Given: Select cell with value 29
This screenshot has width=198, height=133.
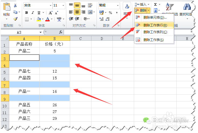Looking at the screenshot, I should (55, 118).
